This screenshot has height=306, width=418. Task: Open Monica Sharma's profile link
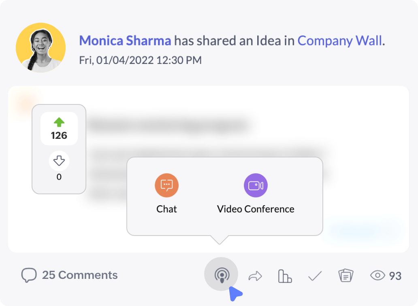(125, 41)
